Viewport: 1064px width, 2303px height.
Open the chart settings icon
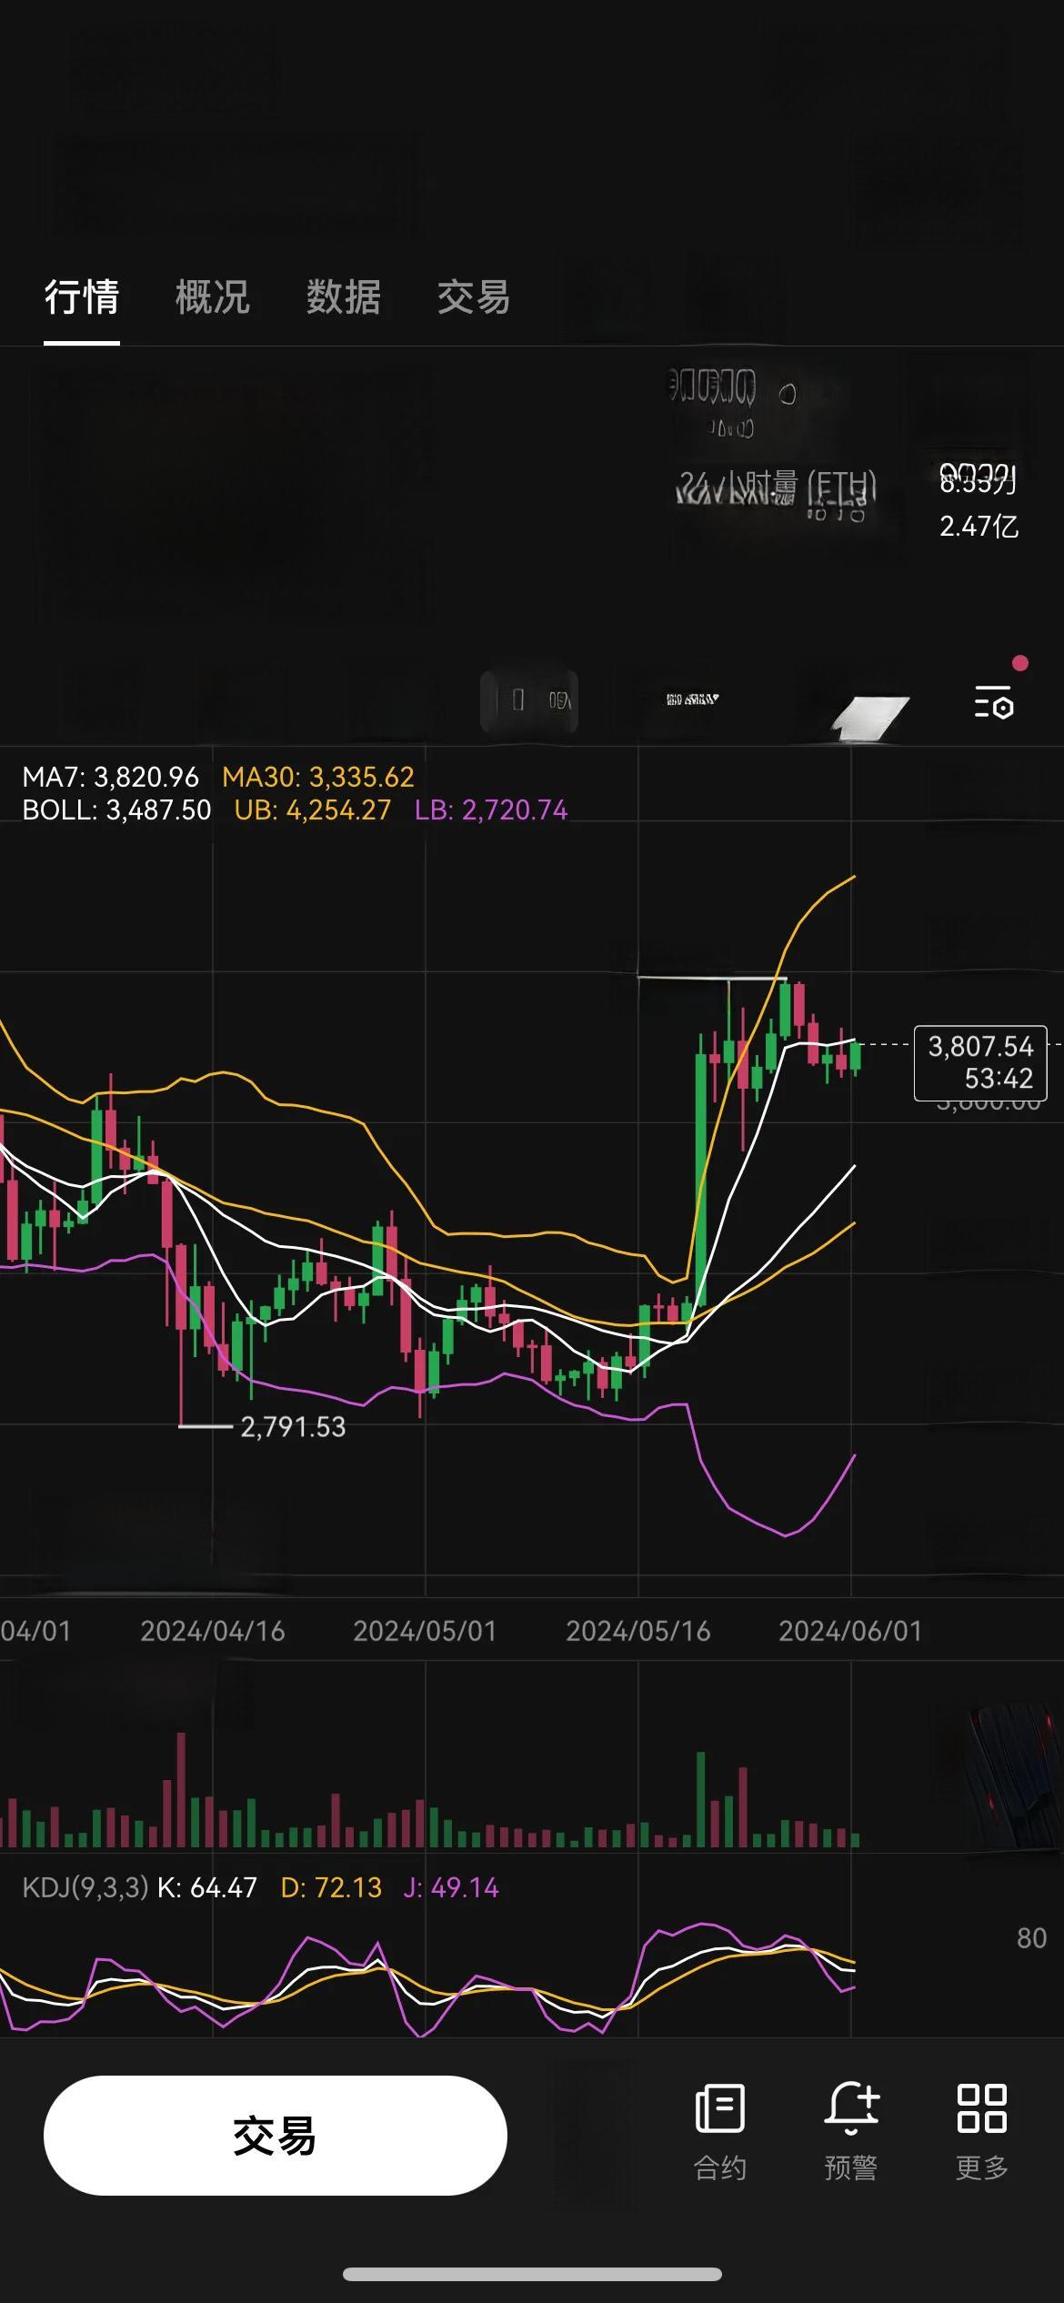[x=994, y=703]
